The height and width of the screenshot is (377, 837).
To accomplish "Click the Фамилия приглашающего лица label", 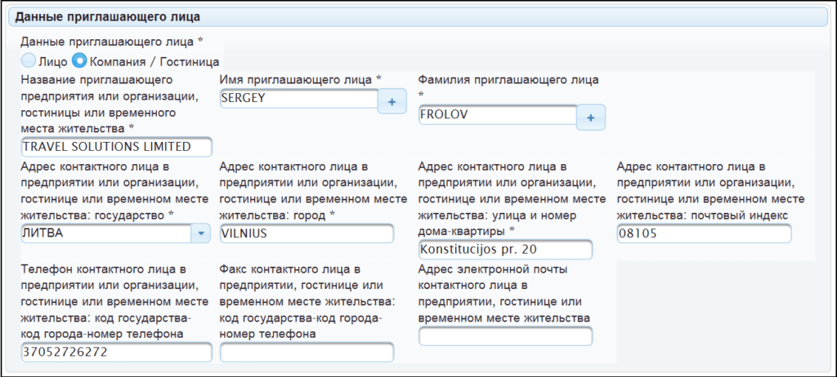I will [508, 79].
